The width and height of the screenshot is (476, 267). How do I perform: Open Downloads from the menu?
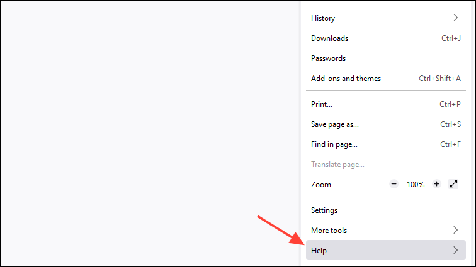[x=329, y=38]
